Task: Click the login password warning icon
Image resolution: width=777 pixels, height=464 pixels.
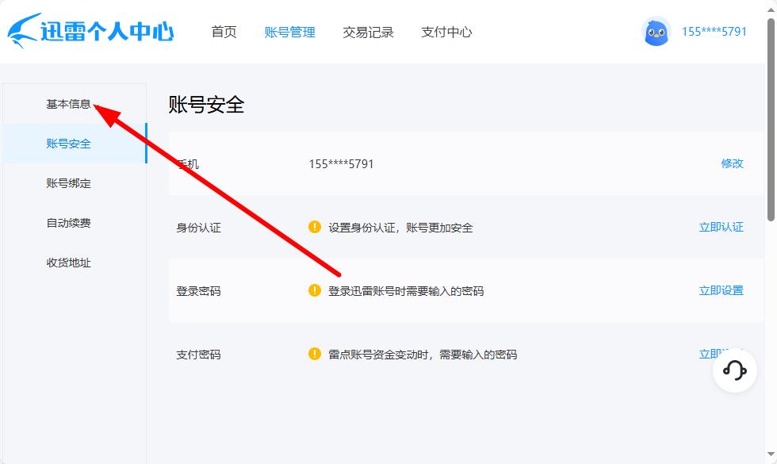Action: click(x=315, y=290)
